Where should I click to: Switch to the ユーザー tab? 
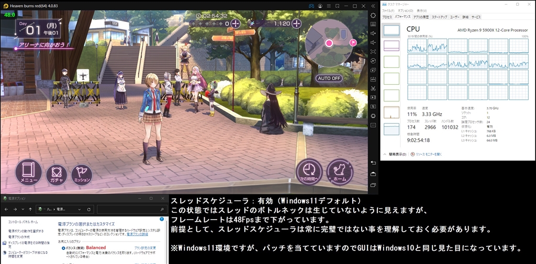click(x=455, y=17)
